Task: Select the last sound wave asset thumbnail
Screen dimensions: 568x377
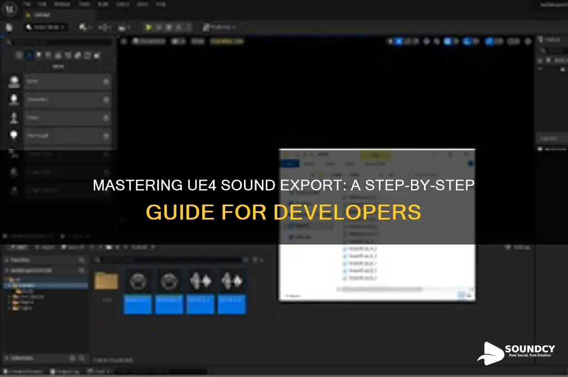Action: tap(232, 291)
